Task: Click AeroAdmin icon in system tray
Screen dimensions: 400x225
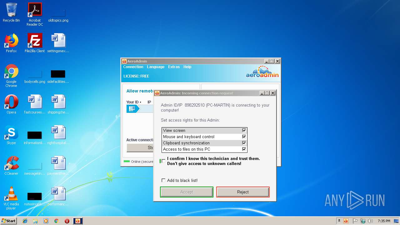Action: (346, 221)
